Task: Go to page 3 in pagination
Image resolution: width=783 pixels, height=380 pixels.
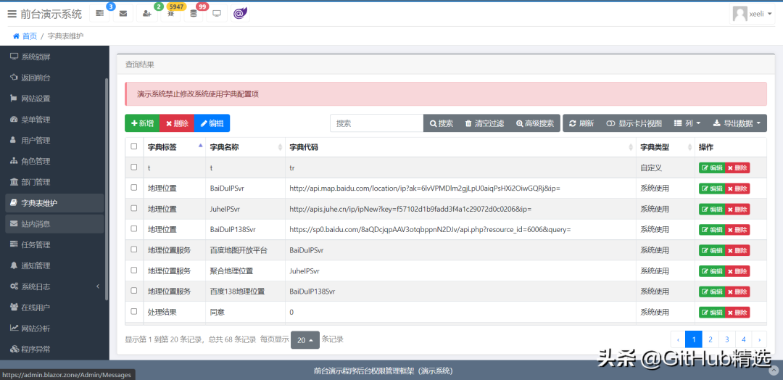Action: pos(727,339)
